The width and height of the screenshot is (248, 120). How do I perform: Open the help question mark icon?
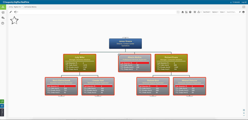(x=3, y=23)
